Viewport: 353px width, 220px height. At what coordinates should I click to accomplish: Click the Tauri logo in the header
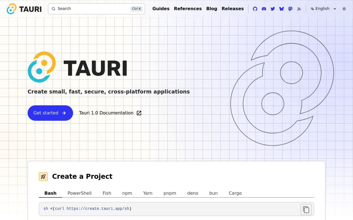click(11, 9)
